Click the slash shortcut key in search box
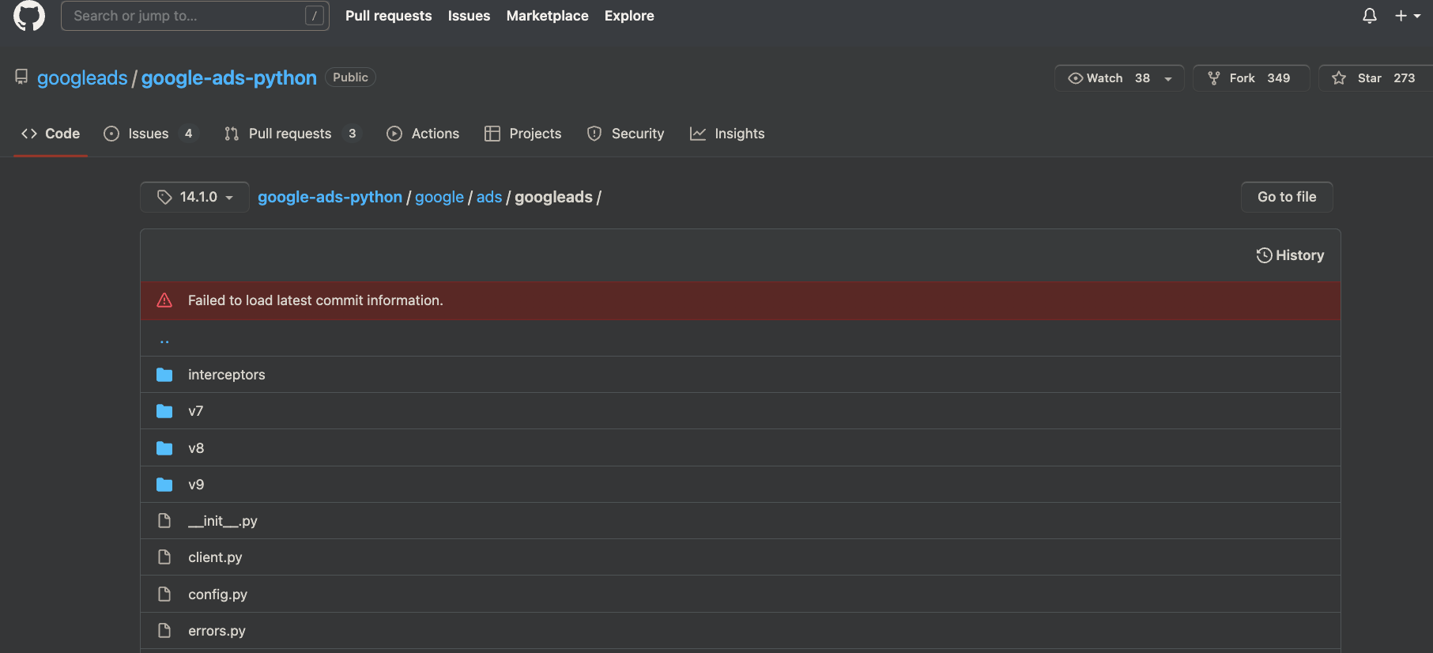Screen dimensions: 1433x653 pos(315,16)
